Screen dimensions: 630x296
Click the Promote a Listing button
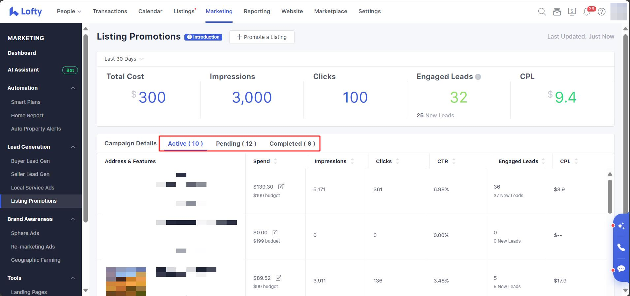point(262,37)
